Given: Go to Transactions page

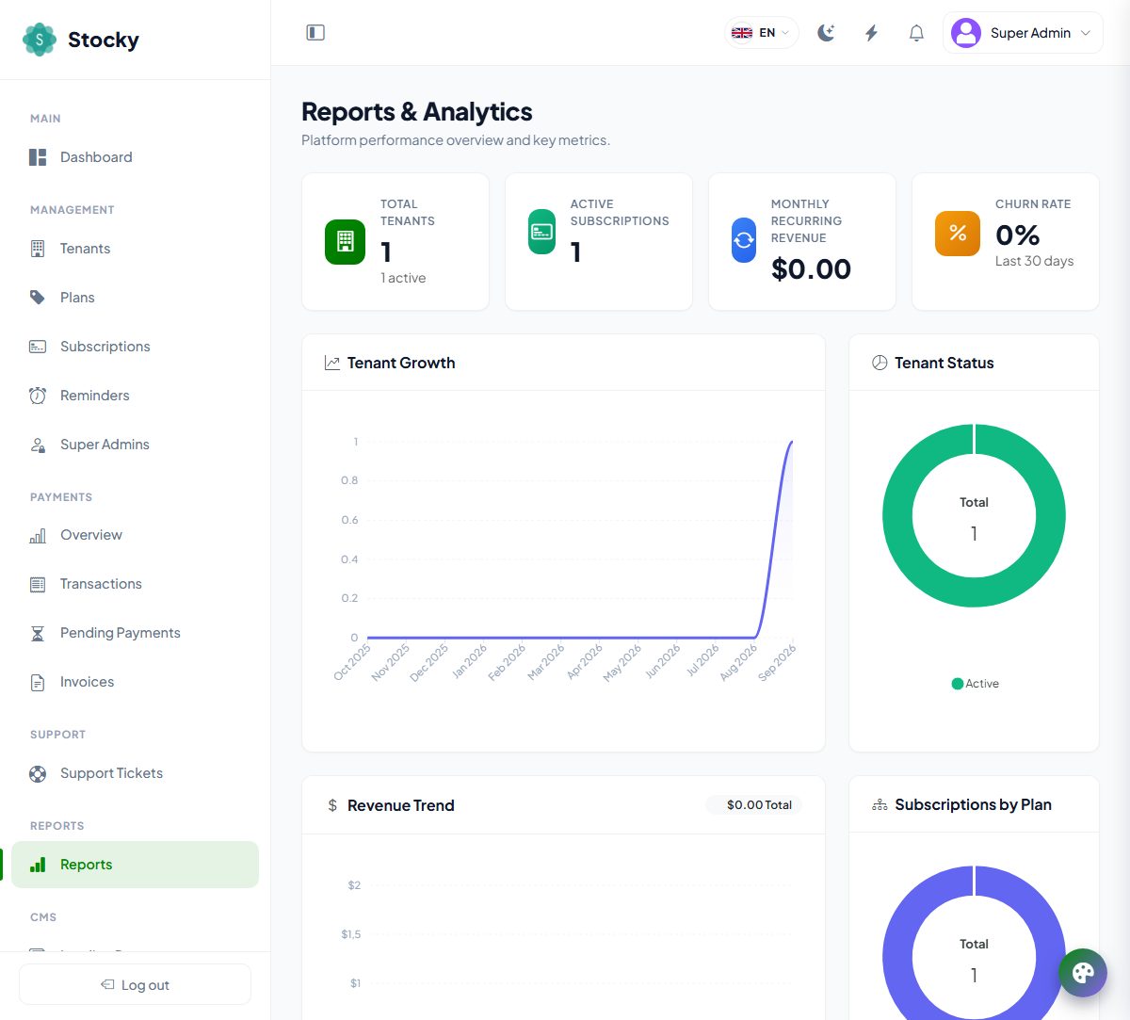Looking at the screenshot, I should tap(136, 584).
